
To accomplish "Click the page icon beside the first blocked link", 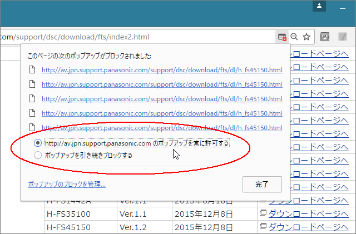I will [x=32, y=69].
